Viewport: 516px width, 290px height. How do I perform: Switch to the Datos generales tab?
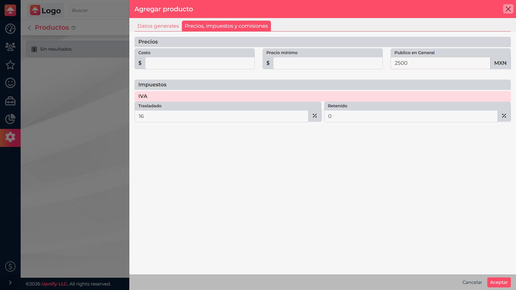click(158, 26)
